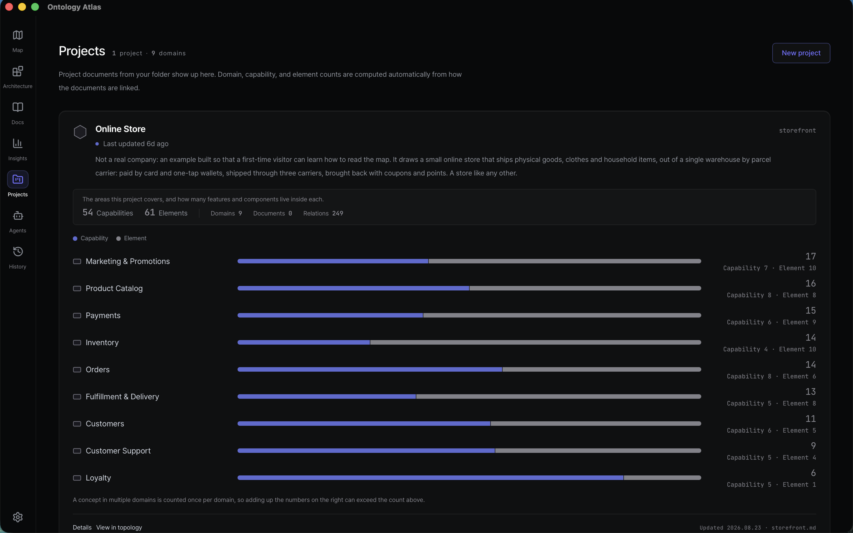Viewport: 853px width, 533px height.
Task: Click the Relations 249 stat
Action: pos(323,214)
